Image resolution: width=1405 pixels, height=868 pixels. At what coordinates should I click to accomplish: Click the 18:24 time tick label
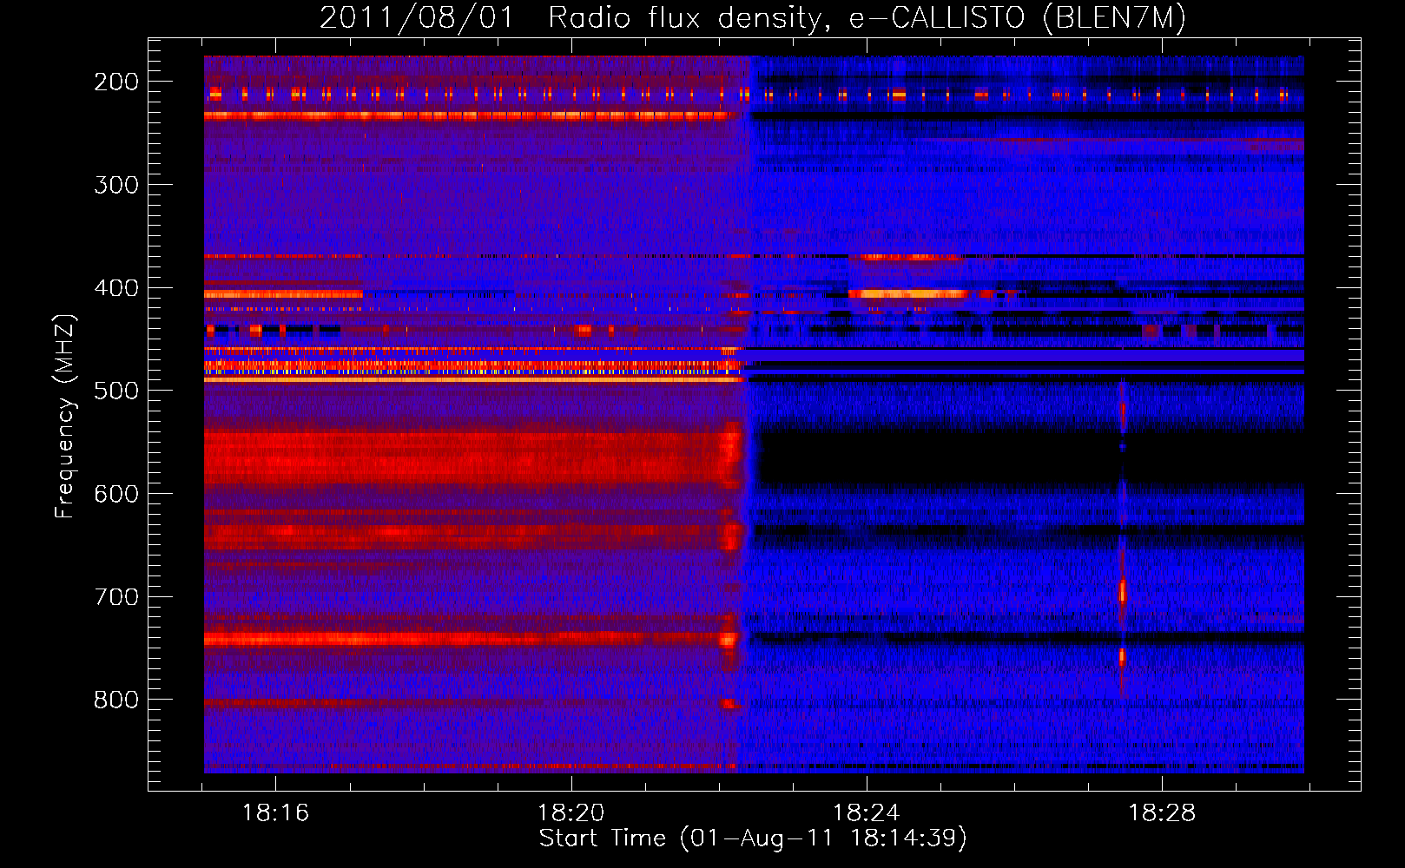coord(866,813)
